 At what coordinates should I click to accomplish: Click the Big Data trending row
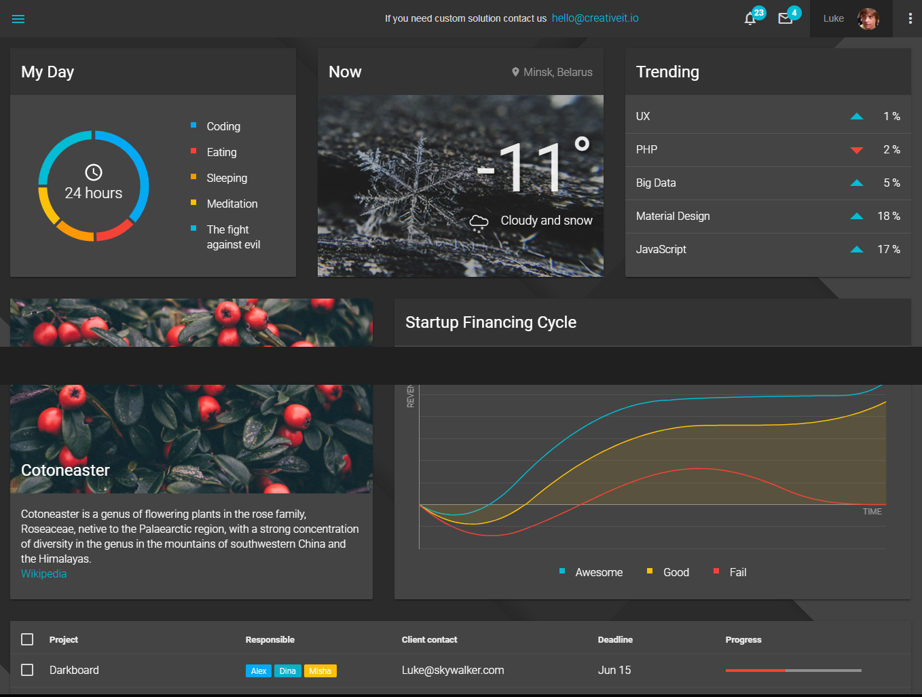(x=768, y=183)
